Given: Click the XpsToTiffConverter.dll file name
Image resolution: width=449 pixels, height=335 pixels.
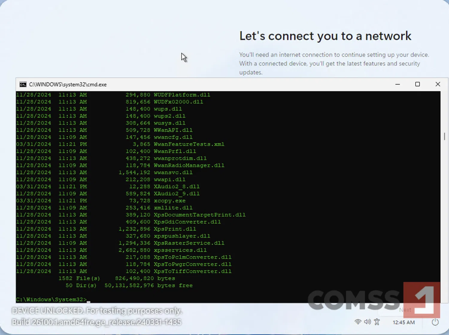Looking at the screenshot, I should [193, 271].
